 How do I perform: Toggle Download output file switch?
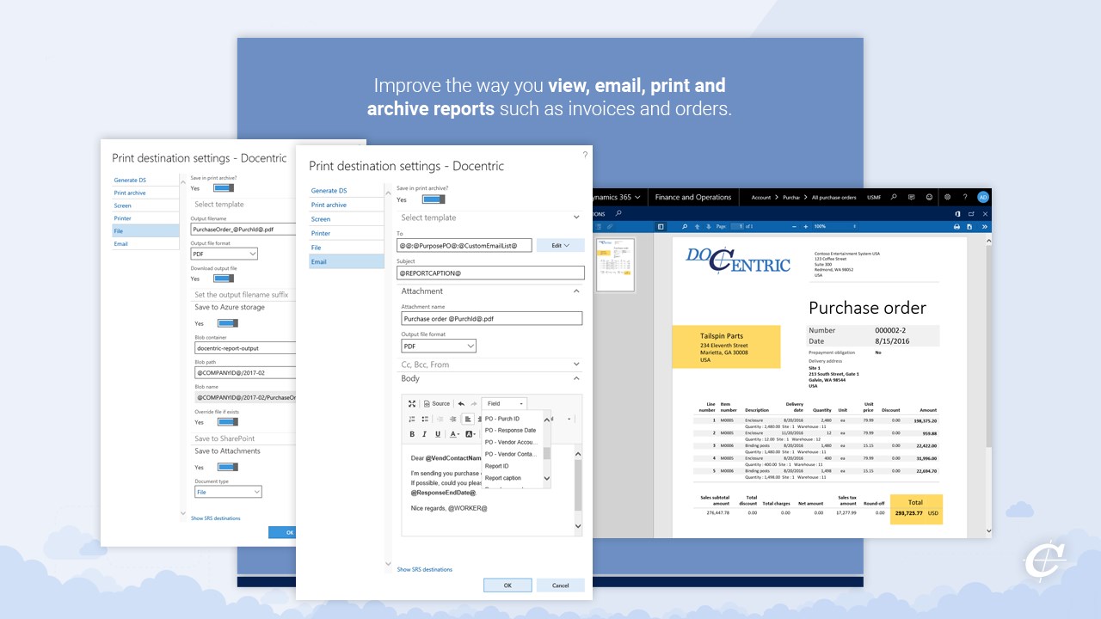(224, 279)
